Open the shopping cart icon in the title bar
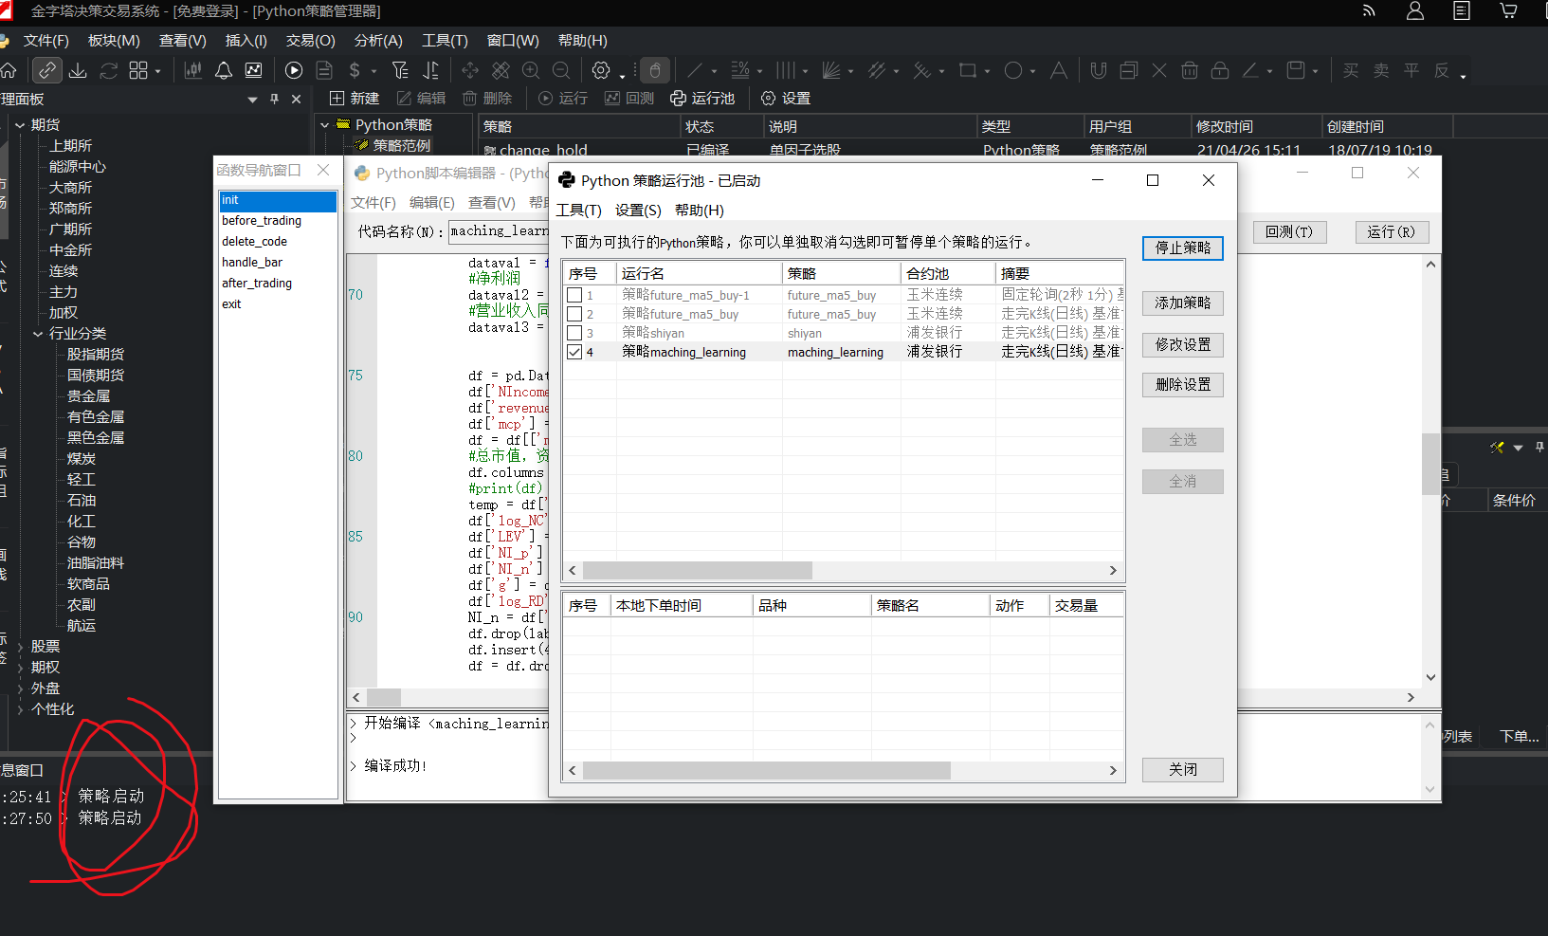This screenshot has width=1548, height=936. (x=1508, y=10)
